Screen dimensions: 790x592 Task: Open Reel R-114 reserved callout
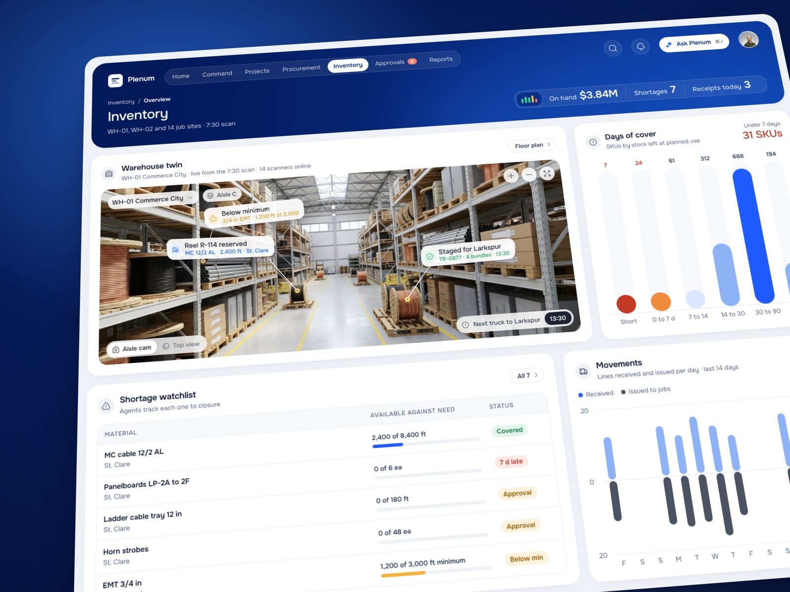pos(221,248)
